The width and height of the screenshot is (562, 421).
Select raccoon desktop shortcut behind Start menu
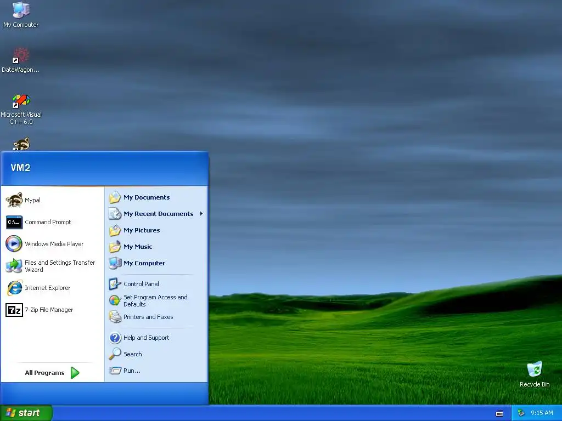click(x=21, y=144)
